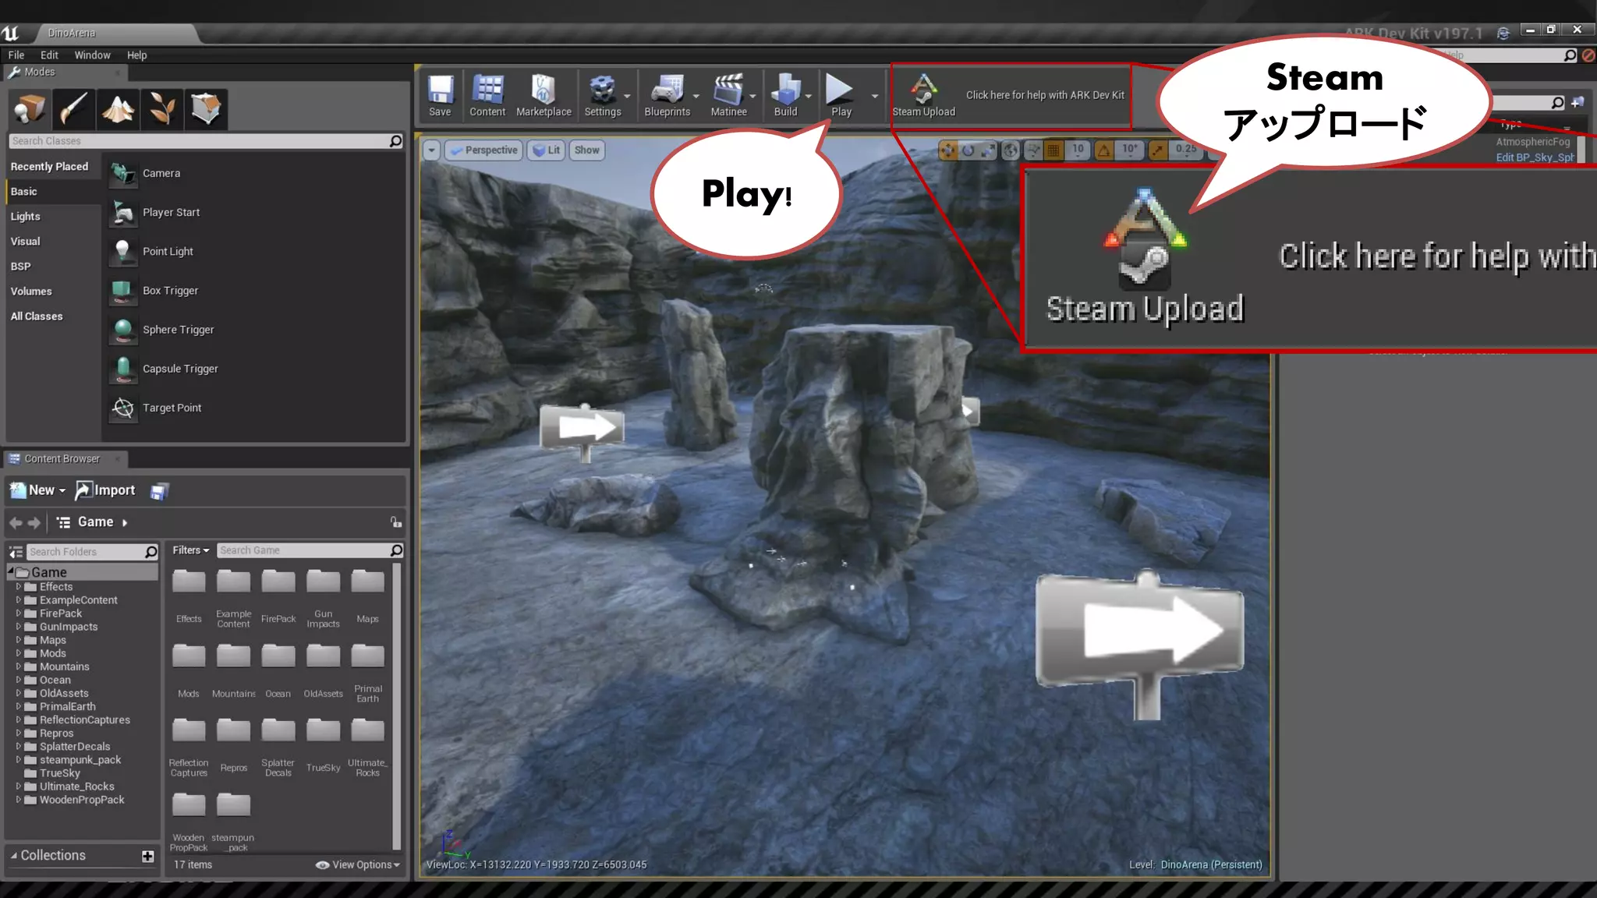Click the Build toolbar icon
The height and width of the screenshot is (898, 1597).
[x=785, y=95]
